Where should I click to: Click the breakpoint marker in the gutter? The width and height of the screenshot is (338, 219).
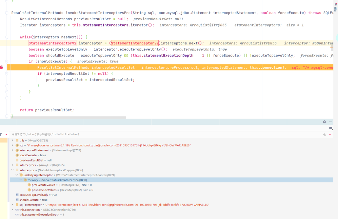pos(2,67)
